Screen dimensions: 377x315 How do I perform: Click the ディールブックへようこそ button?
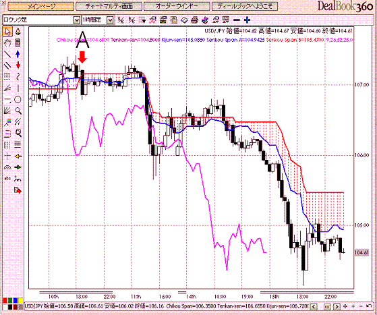pos(245,6)
